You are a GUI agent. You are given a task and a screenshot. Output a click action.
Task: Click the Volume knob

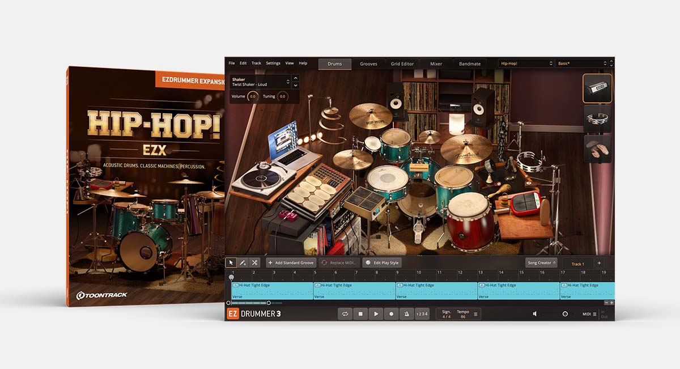253,96
